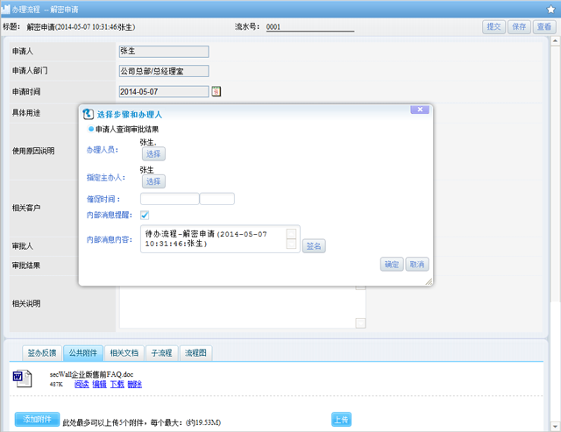
Task: Open the calendar picker beside 申请时间
Action: 217,91
